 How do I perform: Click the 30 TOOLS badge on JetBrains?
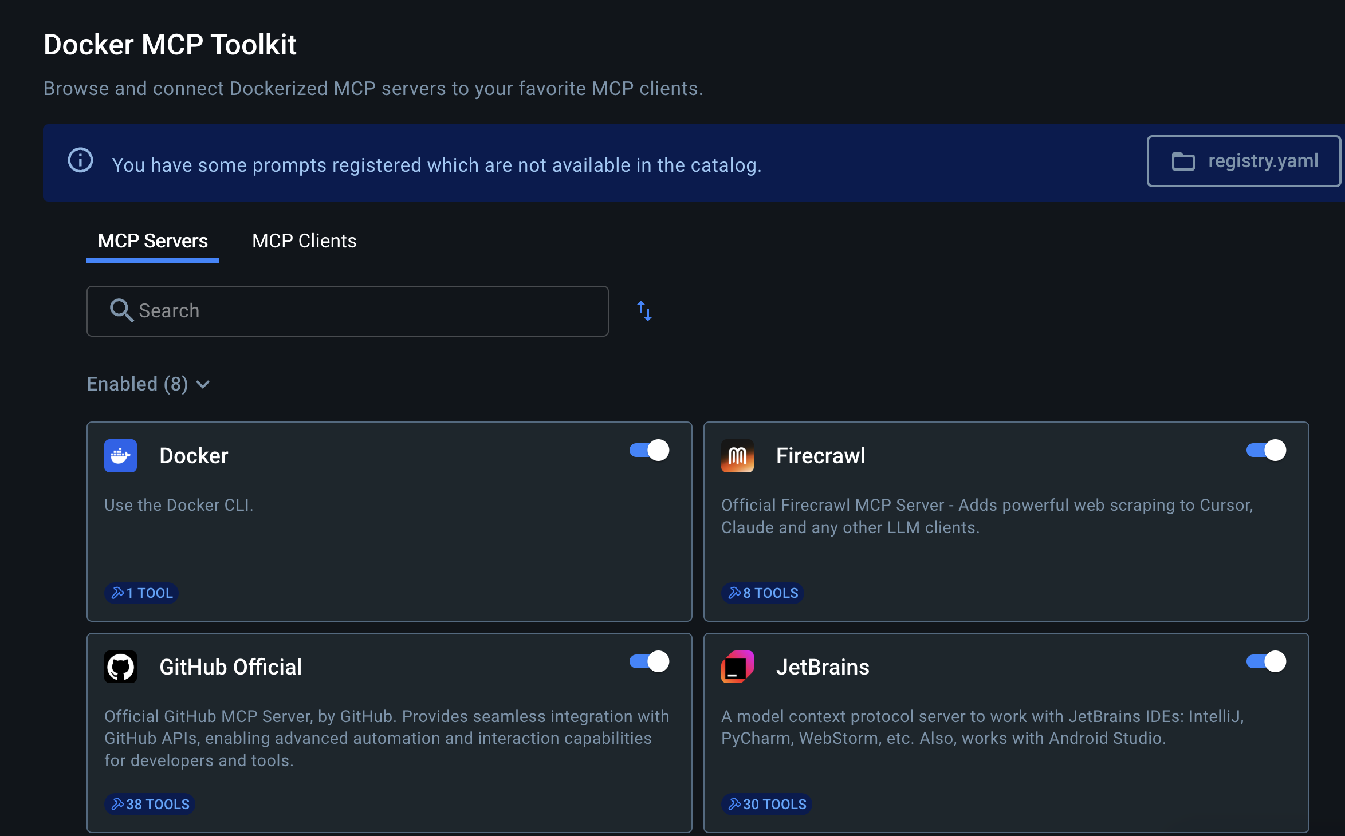click(766, 804)
